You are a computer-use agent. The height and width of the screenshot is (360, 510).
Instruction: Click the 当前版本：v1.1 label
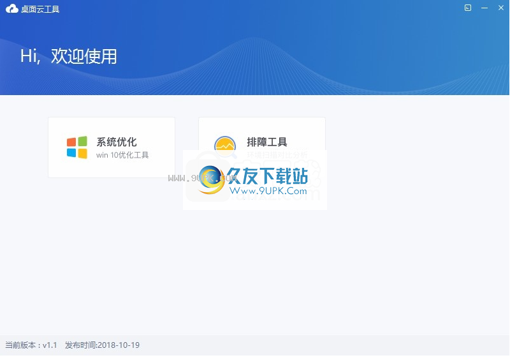pyautogui.click(x=31, y=345)
